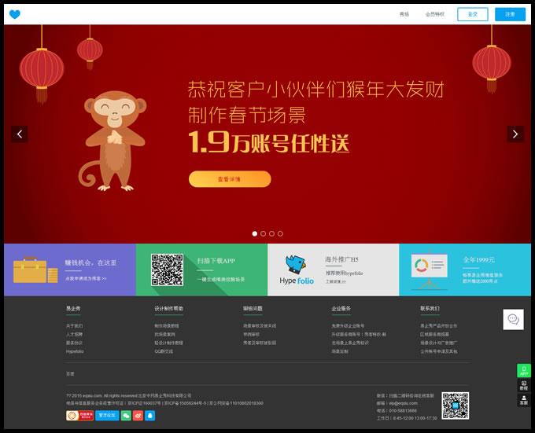Screen dimensions: 535x433
Task: Click the 百度 friend link
Action: click(70, 374)
